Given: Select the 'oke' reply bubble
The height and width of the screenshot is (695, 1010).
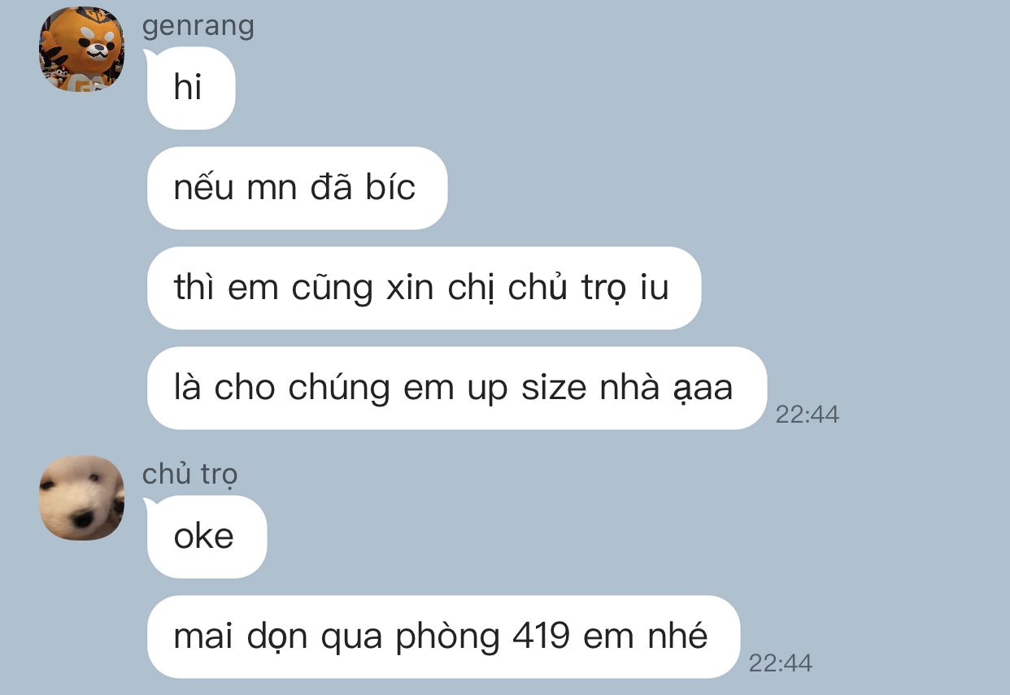Looking at the screenshot, I should (207, 536).
